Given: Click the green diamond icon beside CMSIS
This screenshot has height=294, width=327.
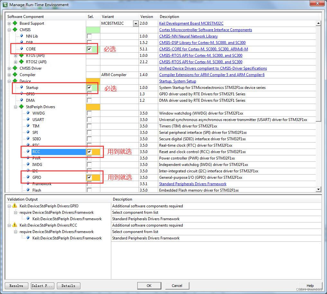Looking at the screenshot, I should click(x=15, y=30).
